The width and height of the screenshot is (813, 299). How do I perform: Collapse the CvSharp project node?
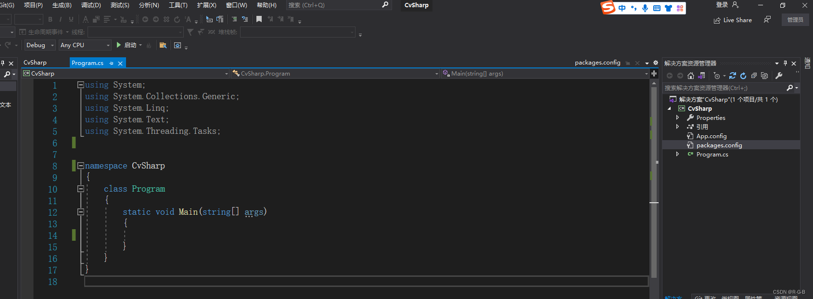(x=669, y=108)
